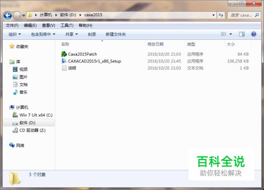Sort by the 类型 column header
This screenshot has width=264, height=190.
point(191,44)
